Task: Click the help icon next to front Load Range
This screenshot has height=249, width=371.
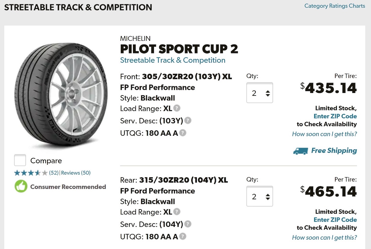Action: coord(177,108)
